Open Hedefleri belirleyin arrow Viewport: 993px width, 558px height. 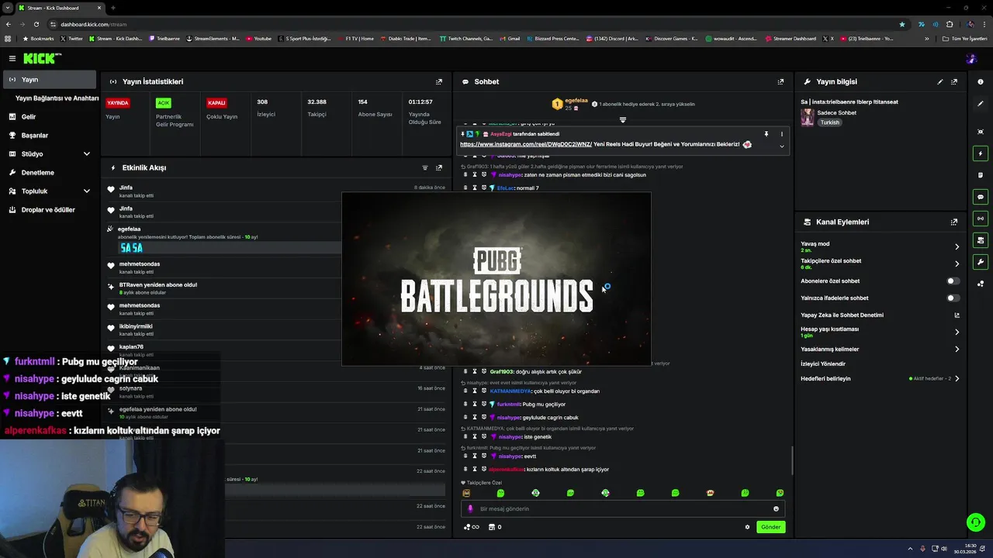[x=957, y=378]
